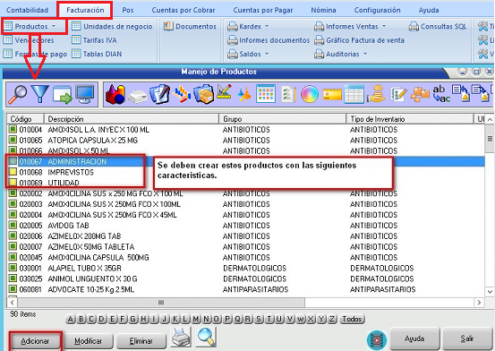This screenshot has width=495, height=351.
Task: Open Unidades de negocio
Action: [x=113, y=26]
